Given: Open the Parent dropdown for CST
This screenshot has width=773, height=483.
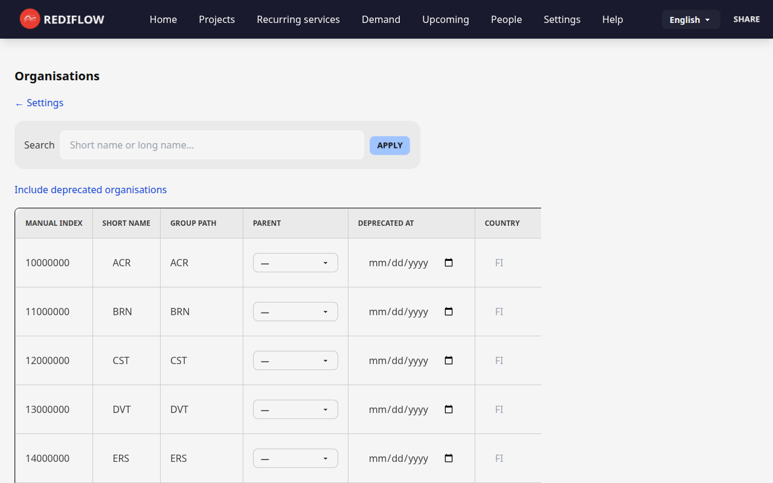Looking at the screenshot, I should click(x=295, y=360).
